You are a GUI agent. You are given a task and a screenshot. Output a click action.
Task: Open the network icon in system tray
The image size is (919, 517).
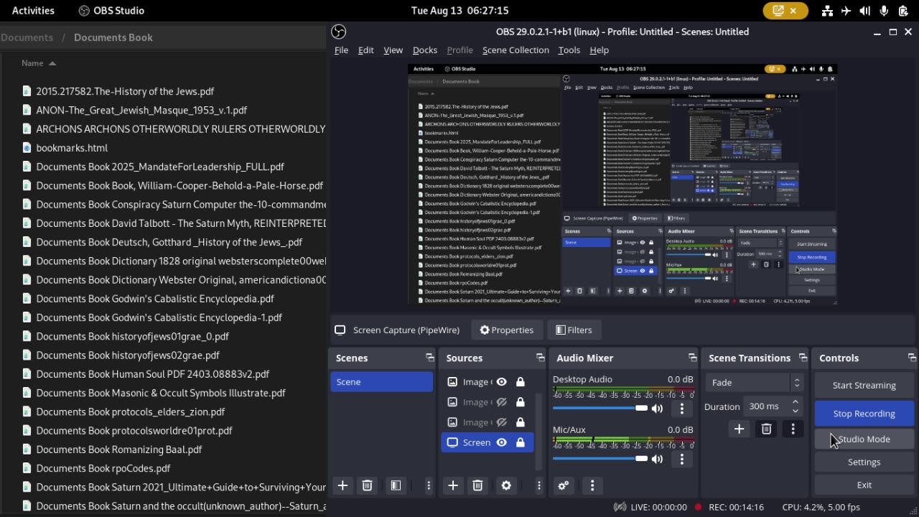[x=827, y=11]
